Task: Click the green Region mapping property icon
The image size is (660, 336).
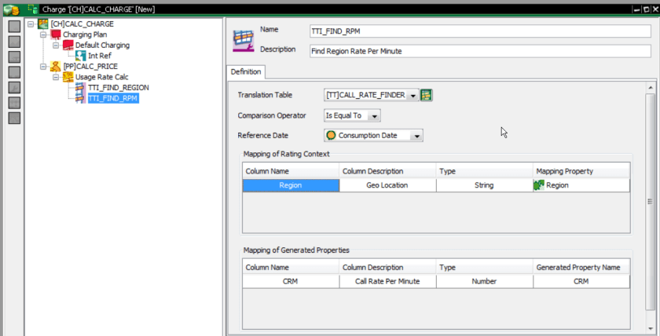Action: 538,185
